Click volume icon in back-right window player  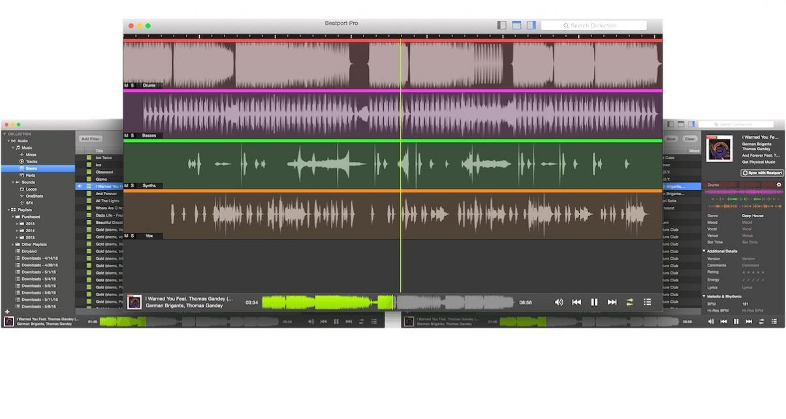712,322
